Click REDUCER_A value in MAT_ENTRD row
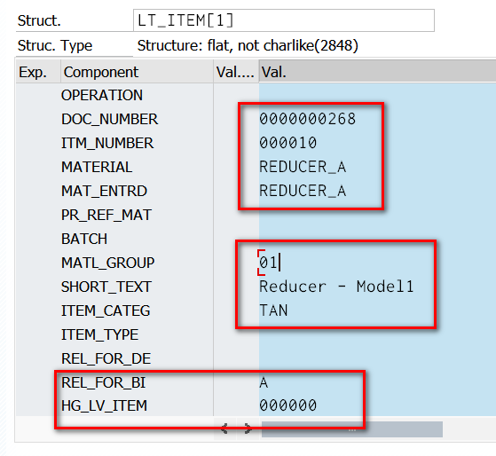This screenshot has height=456, width=496. point(303,191)
